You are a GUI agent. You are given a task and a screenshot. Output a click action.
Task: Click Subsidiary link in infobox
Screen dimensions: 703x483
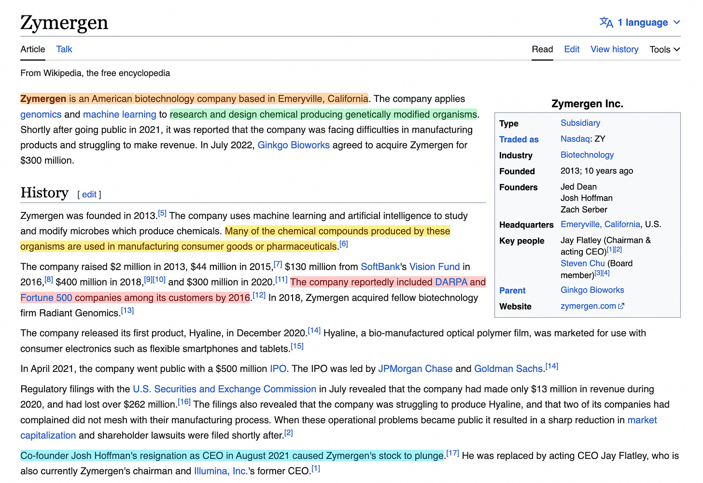(x=580, y=123)
